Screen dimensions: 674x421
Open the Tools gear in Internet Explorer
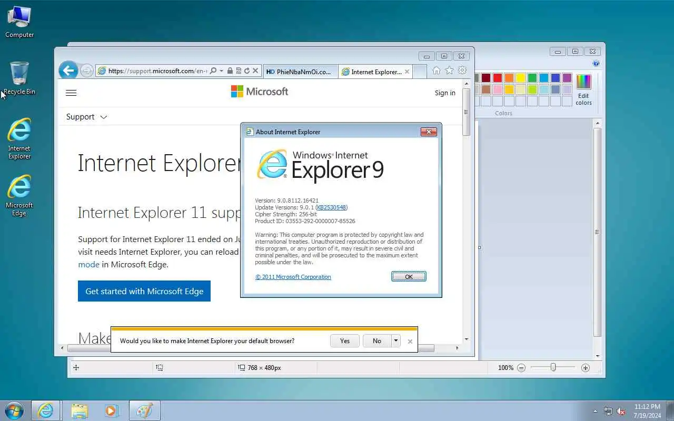click(x=462, y=71)
